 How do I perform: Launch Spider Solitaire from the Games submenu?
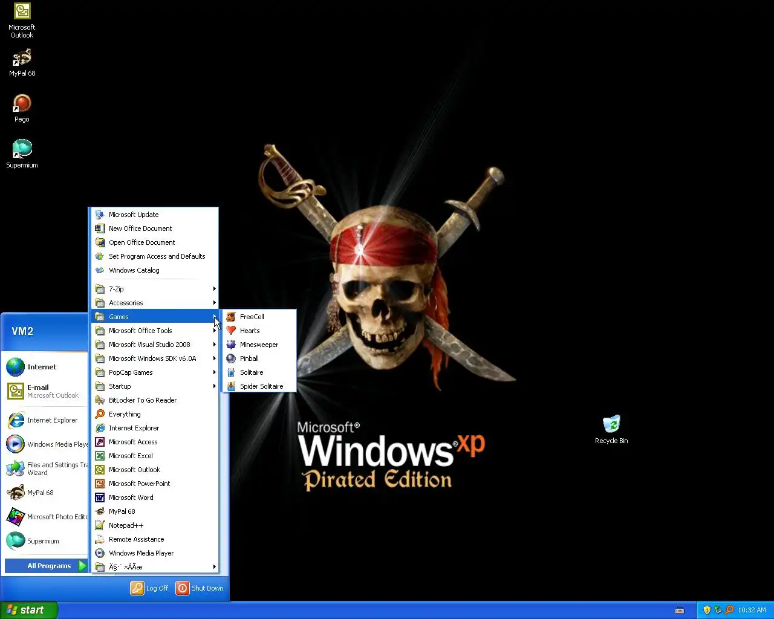tap(259, 386)
